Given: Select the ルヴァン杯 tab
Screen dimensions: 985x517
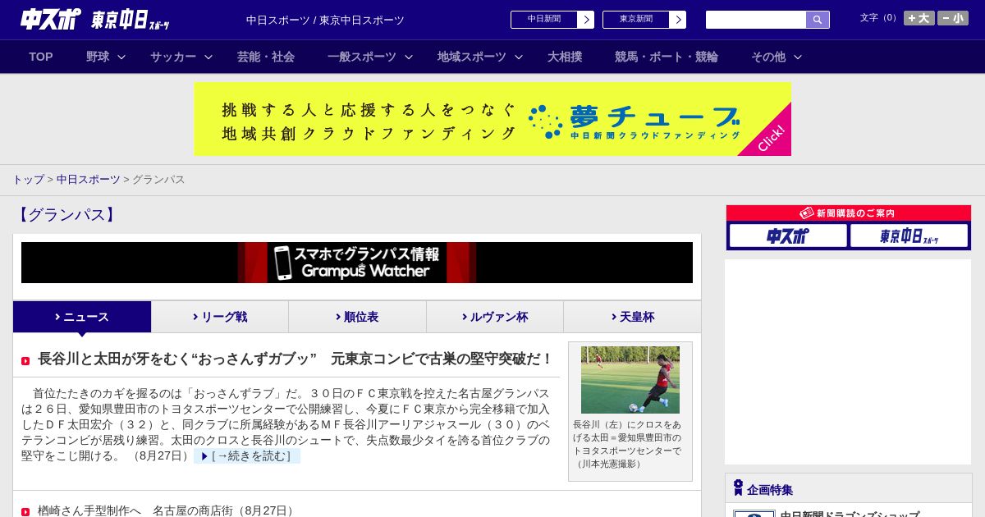Looking at the screenshot, I should [495, 317].
